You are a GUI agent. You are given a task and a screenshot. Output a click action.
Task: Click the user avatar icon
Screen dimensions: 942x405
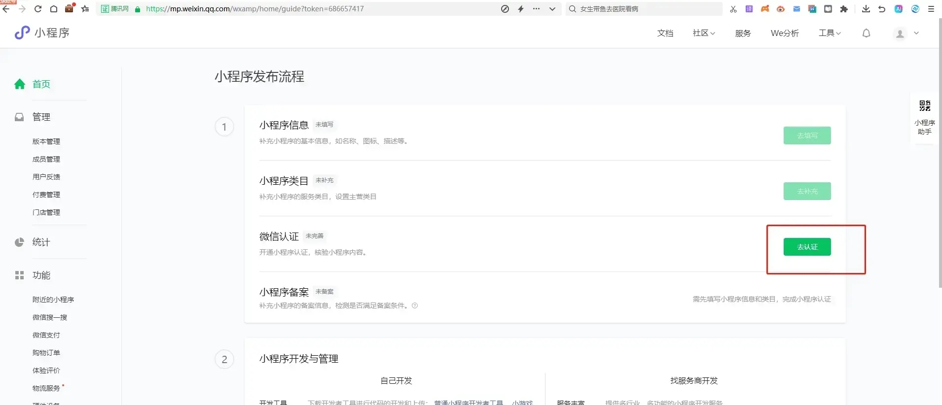(900, 34)
